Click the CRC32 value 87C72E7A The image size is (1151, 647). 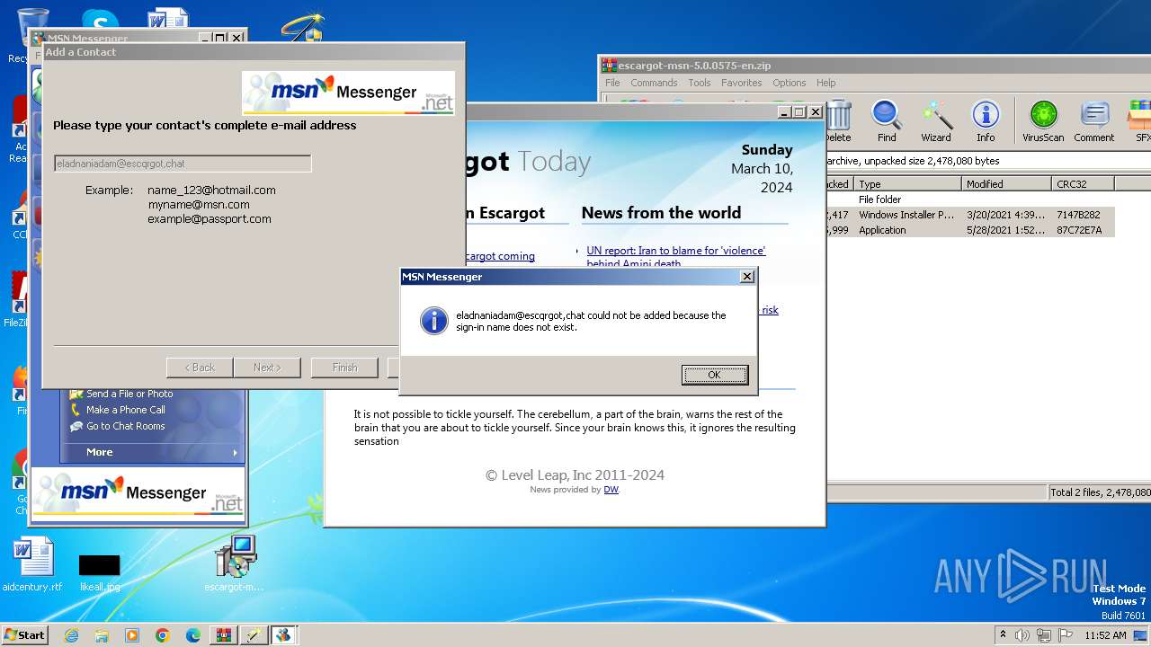tap(1079, 230)
